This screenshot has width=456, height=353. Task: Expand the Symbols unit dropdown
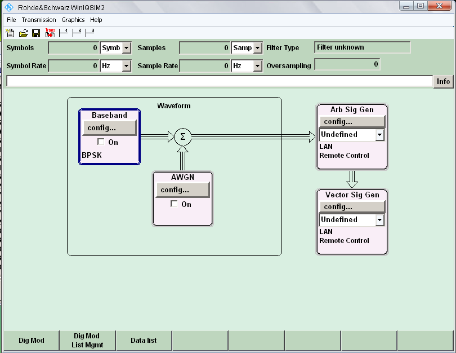click(126, 48)
